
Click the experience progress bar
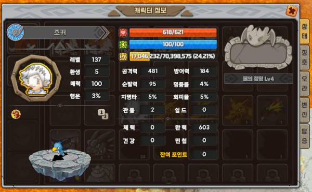[173, 56]
